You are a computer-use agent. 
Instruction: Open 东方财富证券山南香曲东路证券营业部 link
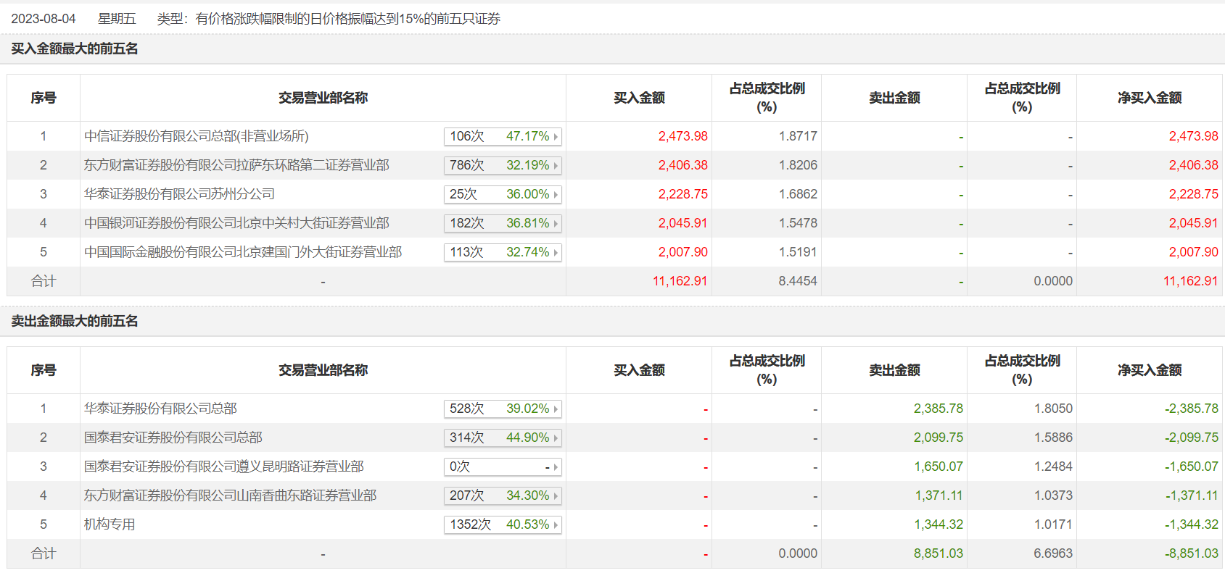(x=230, y=495)
